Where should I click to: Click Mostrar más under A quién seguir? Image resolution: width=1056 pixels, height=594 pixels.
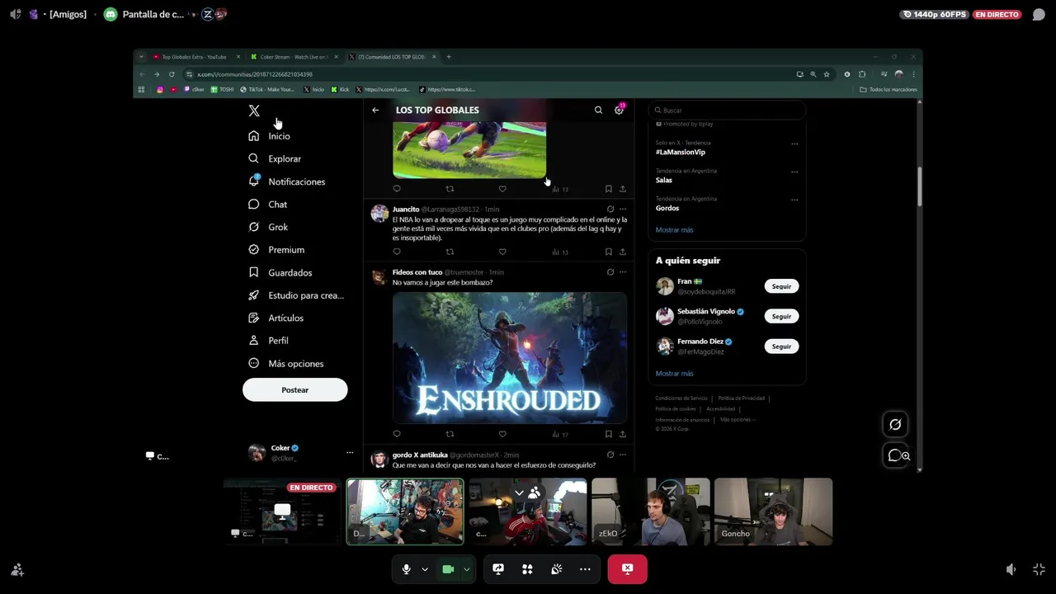(x=674, y=374)
